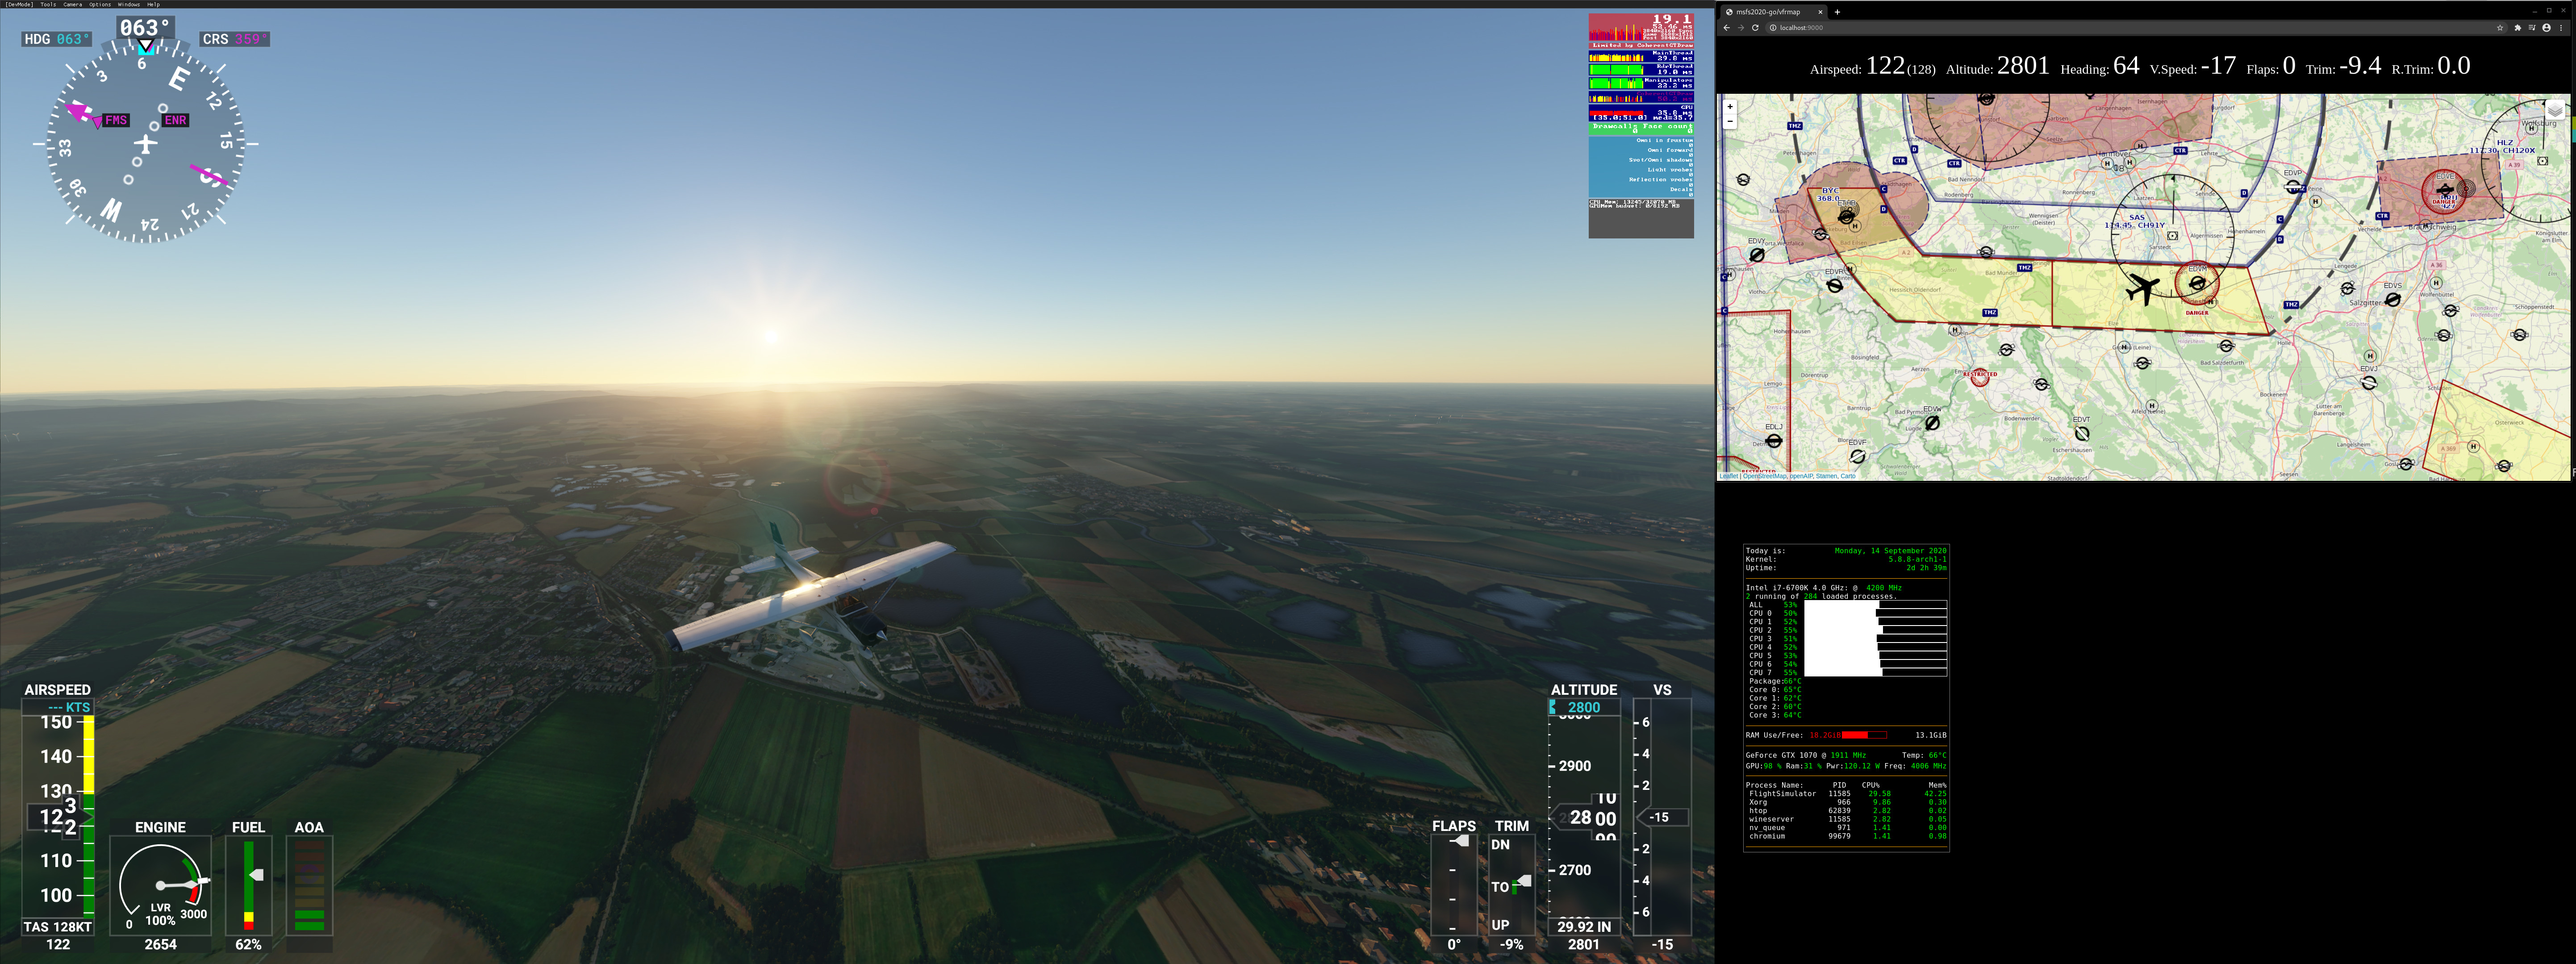Click the EDVY airport symbol
This screenshot has height=964, width=2576.
[1757, 255]
